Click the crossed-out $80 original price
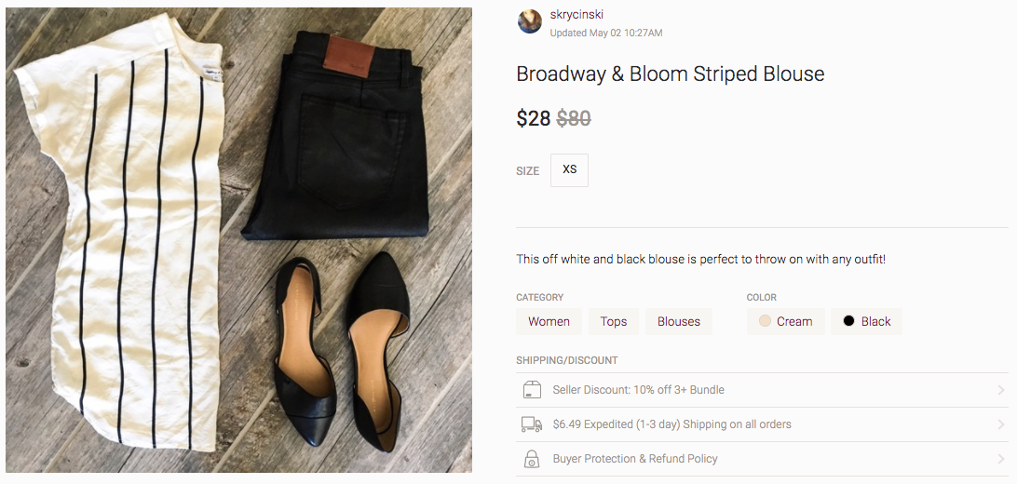 click(574, 119)
